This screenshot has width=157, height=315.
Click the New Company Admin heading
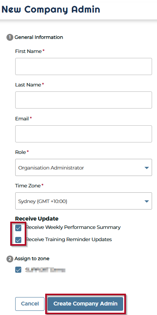[x=51, y=10]
